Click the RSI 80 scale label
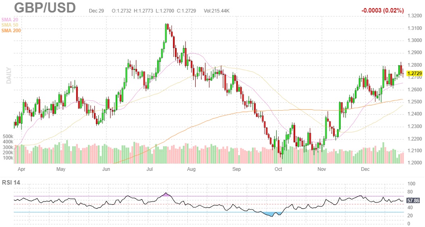Viewport: 425px width, 227px height. pyautogui.click(x=410, y=192)
